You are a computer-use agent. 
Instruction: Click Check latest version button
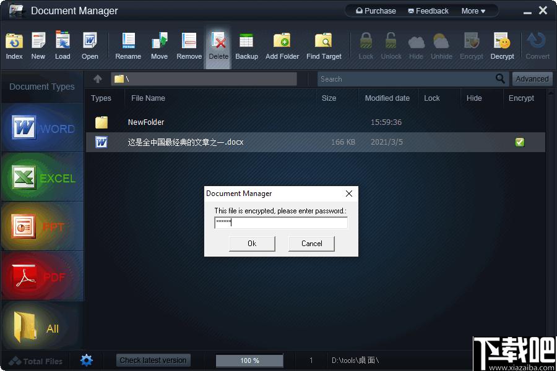pos(153,360)
